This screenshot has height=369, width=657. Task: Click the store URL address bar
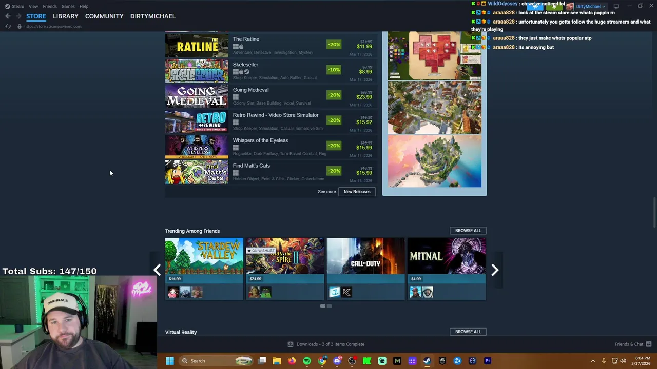coord(53,26)
